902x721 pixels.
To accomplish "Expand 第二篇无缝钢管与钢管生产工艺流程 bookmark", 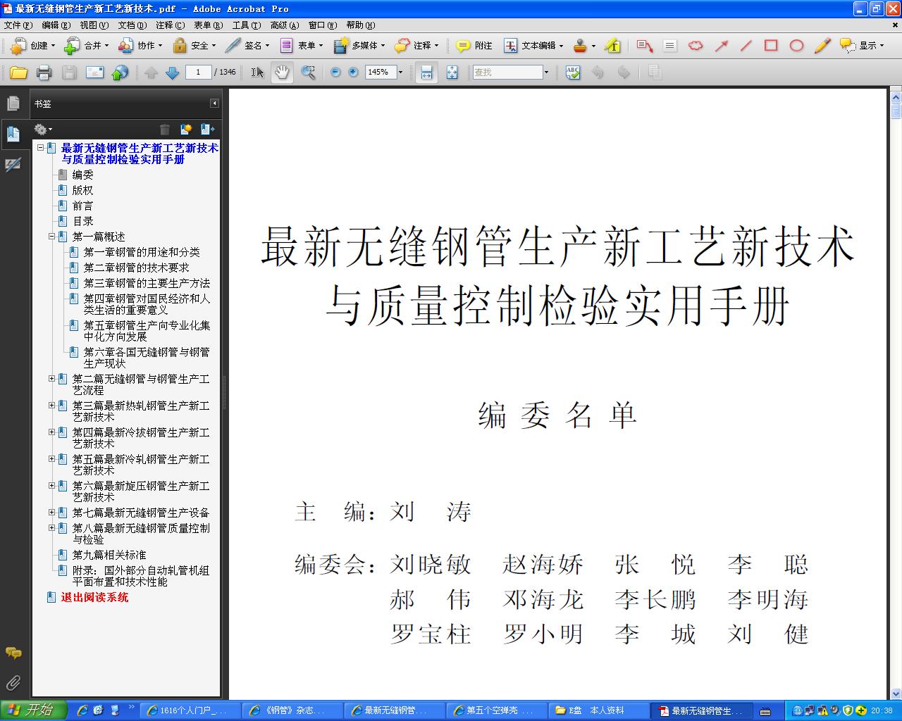I will click(x=51, y=379).
